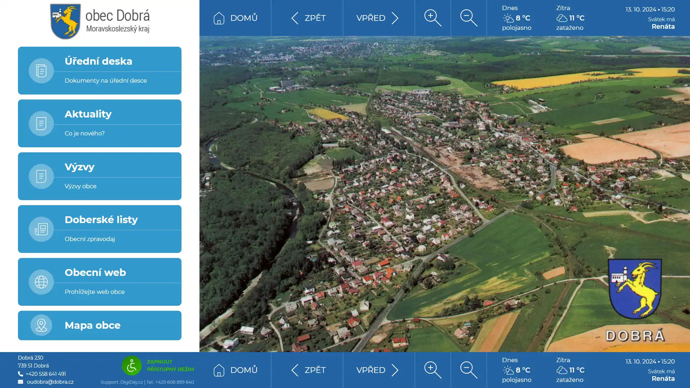The width and height of the screenshot is (690, 388).
Task: Open the Obecní web menu tile
Action: [x=100, y=282]
